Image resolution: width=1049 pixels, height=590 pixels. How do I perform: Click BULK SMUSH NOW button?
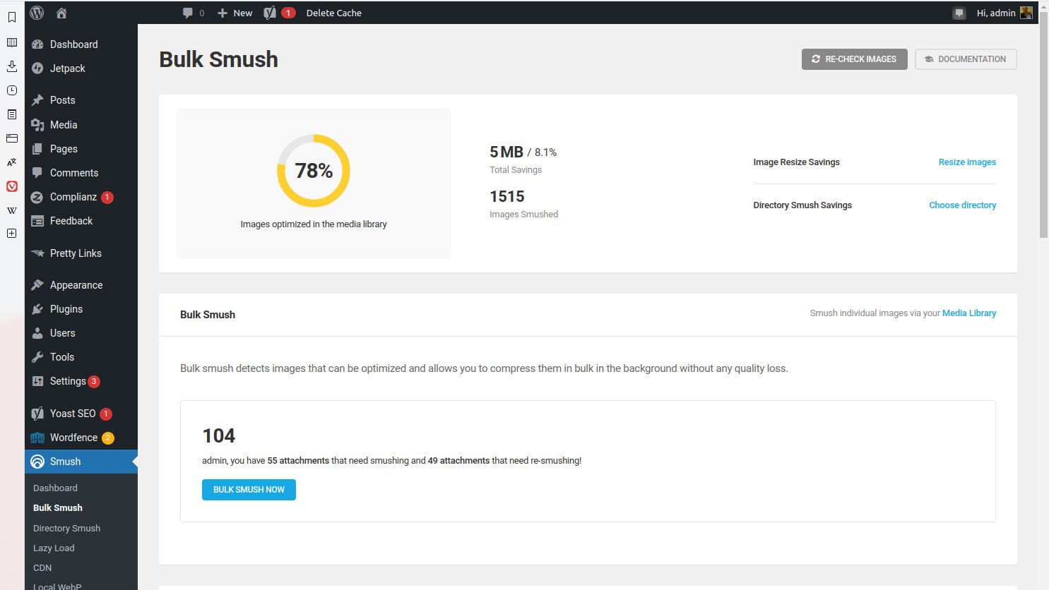click(249, 490)
